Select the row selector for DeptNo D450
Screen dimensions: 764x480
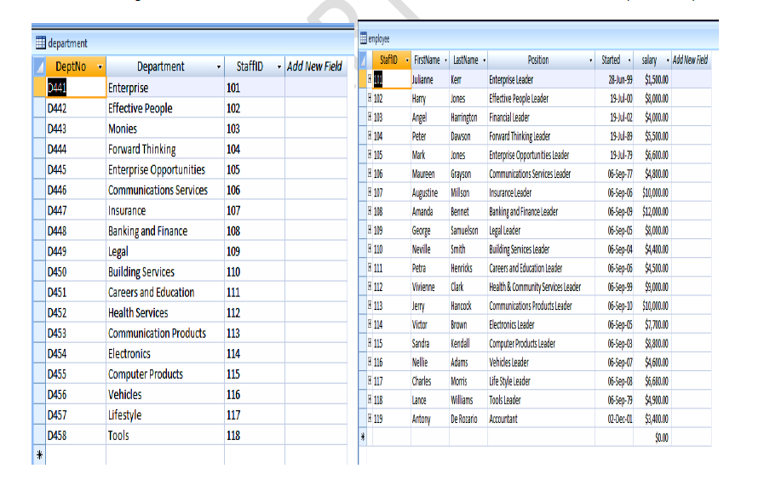point(39,272)
